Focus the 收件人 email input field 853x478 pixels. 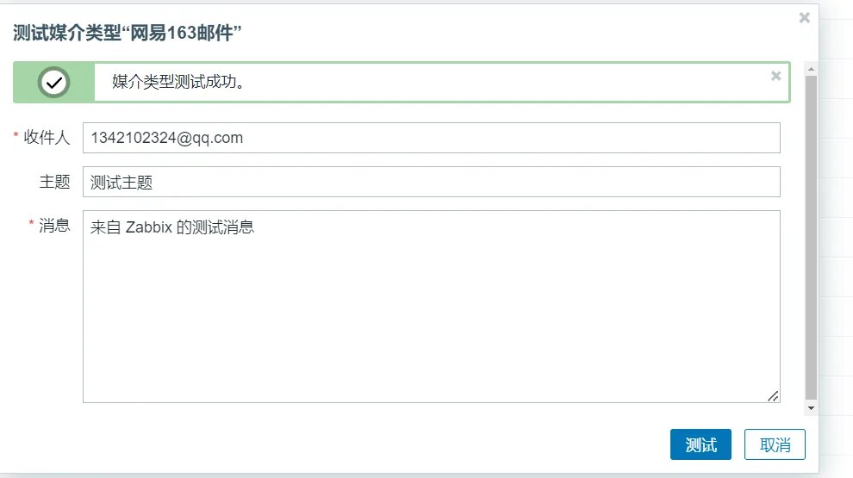[431, 138]
